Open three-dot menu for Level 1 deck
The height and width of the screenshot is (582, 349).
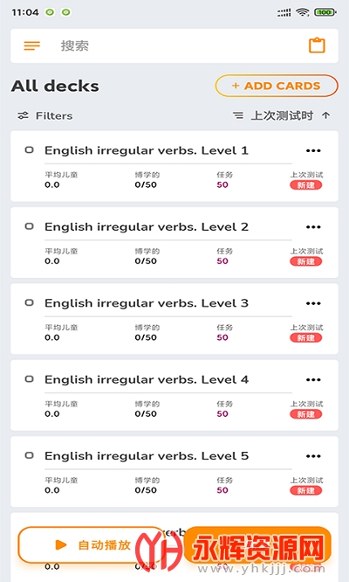[x=313, y=150]
